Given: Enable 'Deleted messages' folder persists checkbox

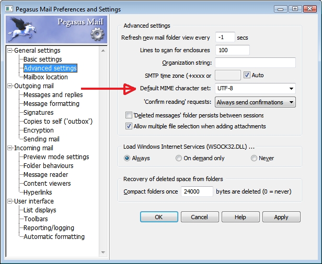Looking at the screenshot, I should [x=129, y=115].
